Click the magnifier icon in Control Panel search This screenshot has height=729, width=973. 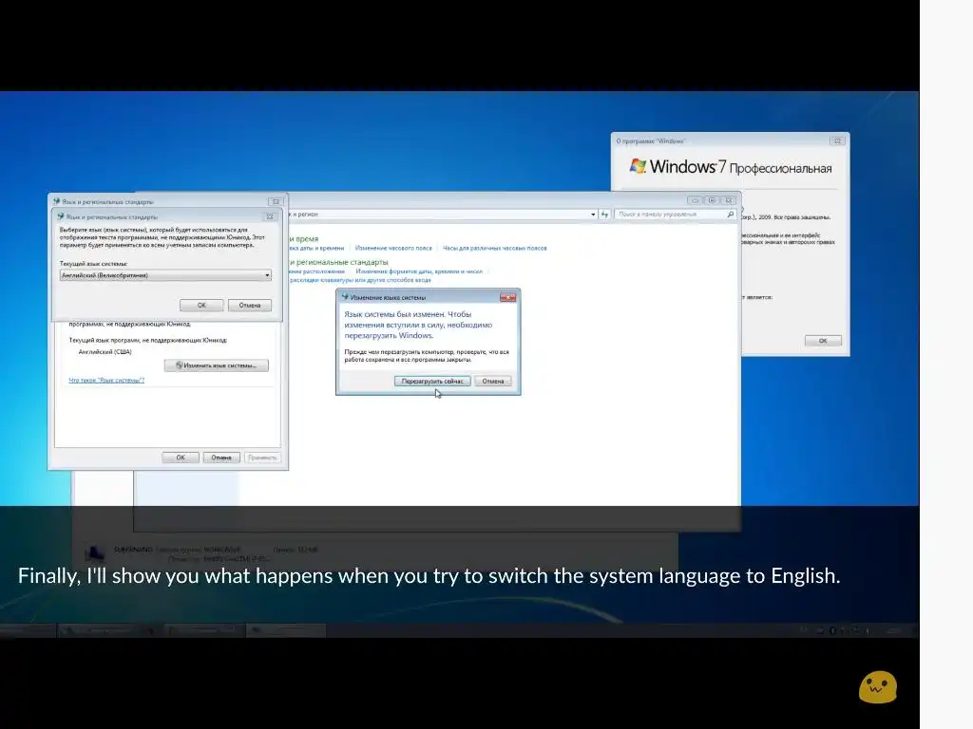click(731, 215)
